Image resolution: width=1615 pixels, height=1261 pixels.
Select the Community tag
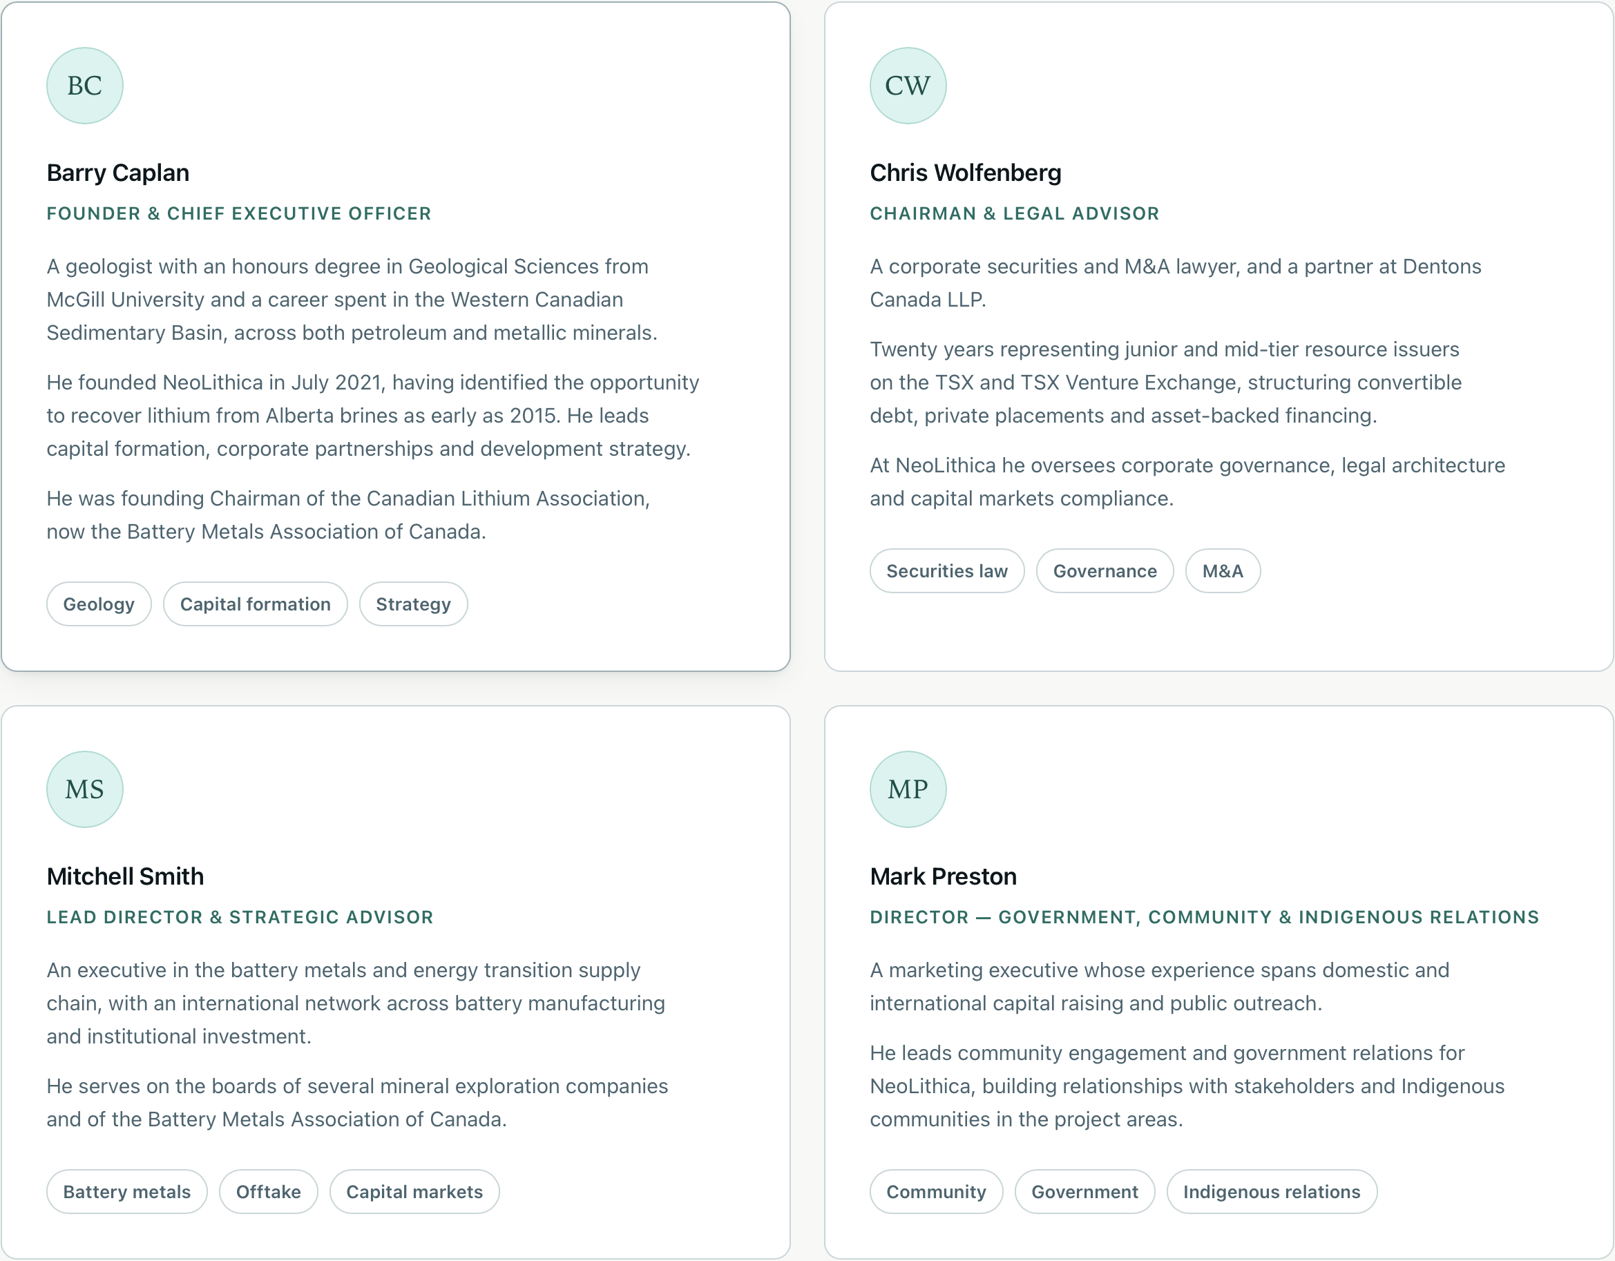[x=936, y=1191]
